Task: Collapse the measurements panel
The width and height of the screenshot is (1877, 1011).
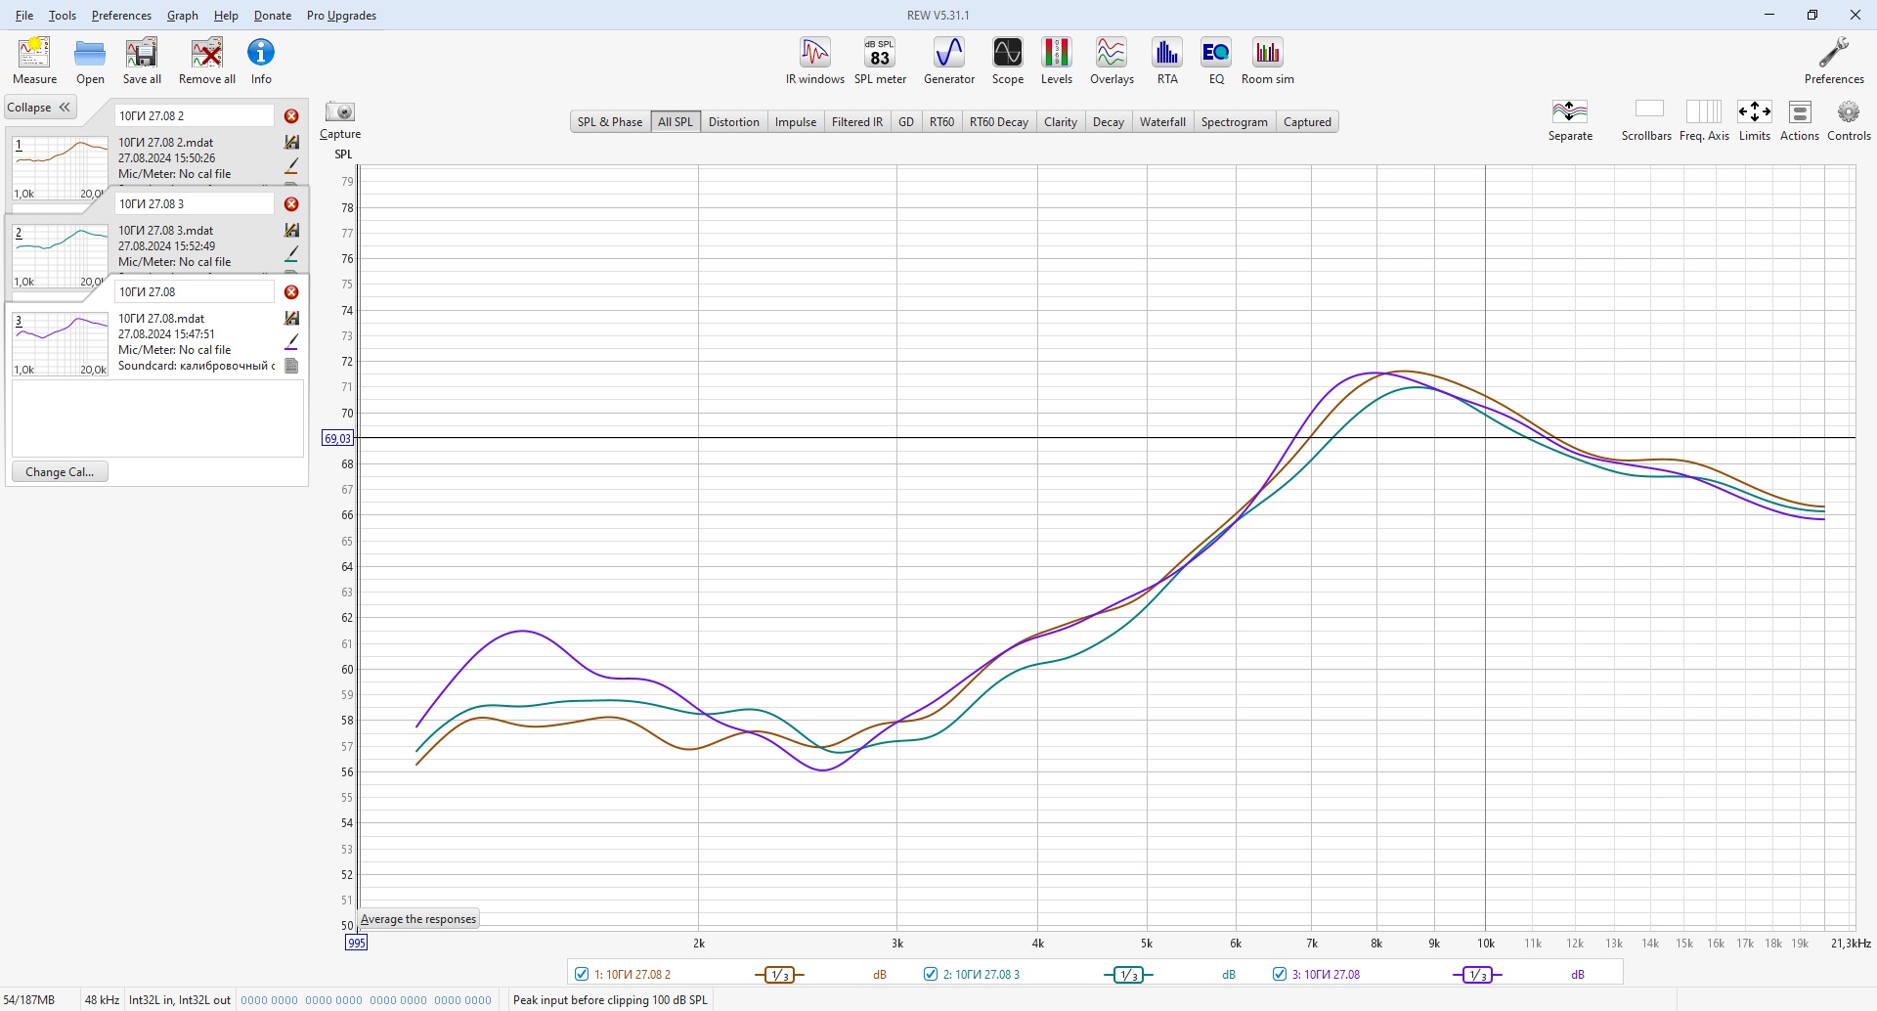Action: coord(40,108)
